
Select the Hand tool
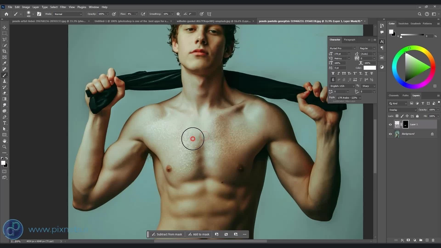4,141
